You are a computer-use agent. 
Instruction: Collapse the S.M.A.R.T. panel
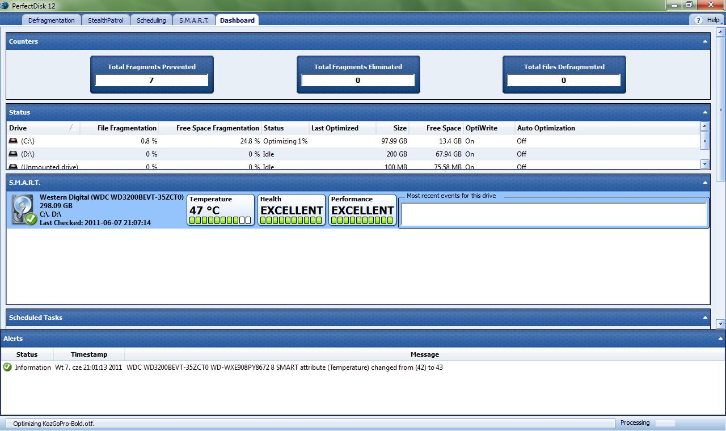705,183
